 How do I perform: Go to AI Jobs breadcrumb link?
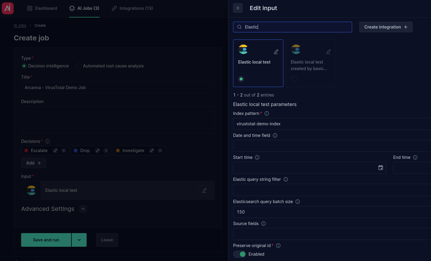pyautogui.click(x=20, y=26)
